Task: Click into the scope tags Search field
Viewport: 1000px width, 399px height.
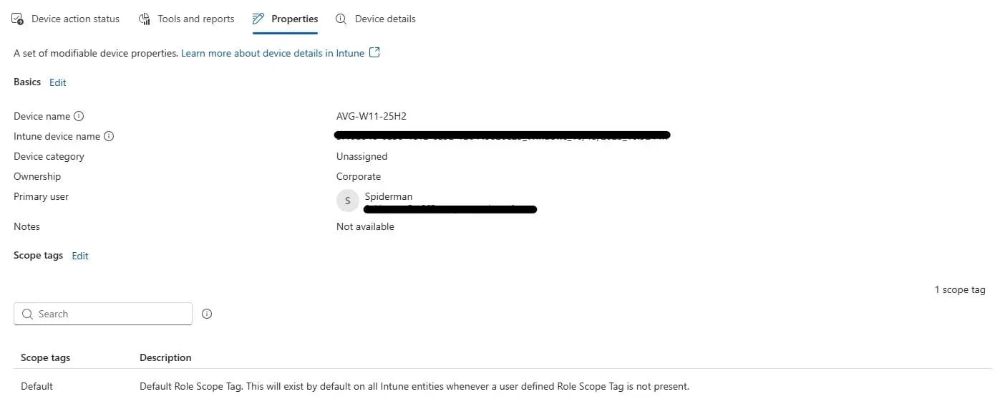Action: [x=103, y=314]
